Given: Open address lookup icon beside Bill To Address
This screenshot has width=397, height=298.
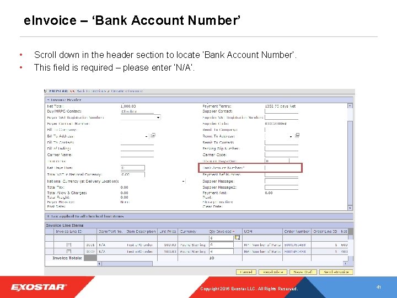Looking at the screenshot, I should pyautogui.click(x=153, y=136).
